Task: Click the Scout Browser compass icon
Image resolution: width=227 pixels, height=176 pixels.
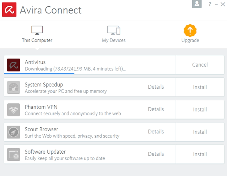Action: [13, 132]
